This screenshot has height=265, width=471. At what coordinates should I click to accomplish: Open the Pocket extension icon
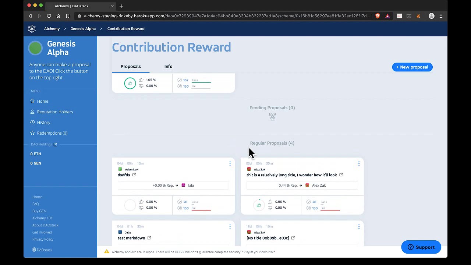(x=409, y=16)
